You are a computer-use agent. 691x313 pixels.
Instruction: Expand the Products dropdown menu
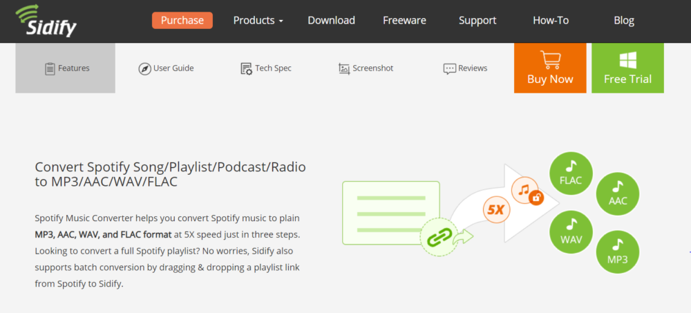tap(258, 20)
